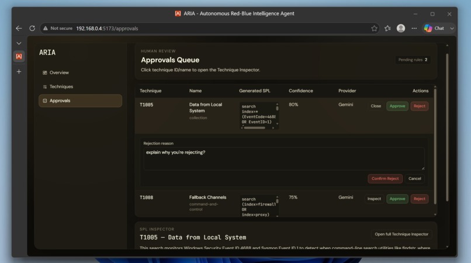Open the Techniques page
The height and width of the screenshot is (263, 471).
click(80, 86)
